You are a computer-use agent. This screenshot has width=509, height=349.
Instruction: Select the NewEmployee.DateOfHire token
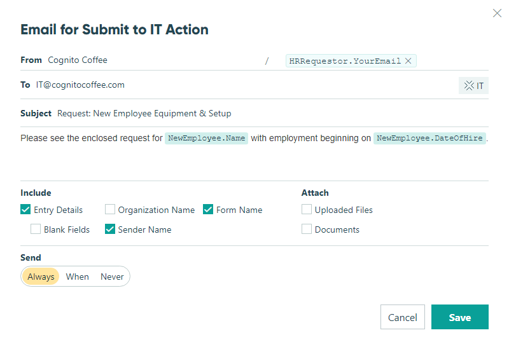pos(429,138)
